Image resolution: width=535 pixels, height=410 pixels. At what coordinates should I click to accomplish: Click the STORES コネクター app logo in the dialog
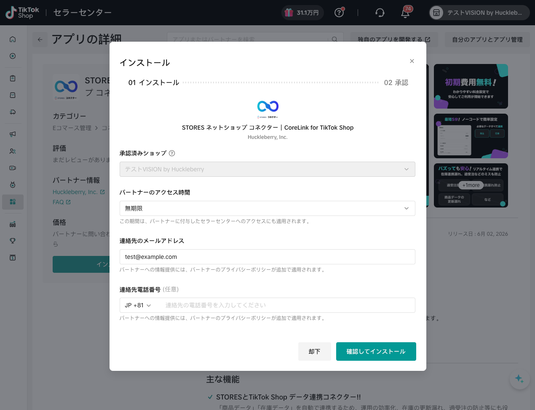tap(268, 109)
